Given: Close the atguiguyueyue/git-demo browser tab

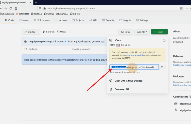Looking at the screenshot, I should [x=31, y=3].
